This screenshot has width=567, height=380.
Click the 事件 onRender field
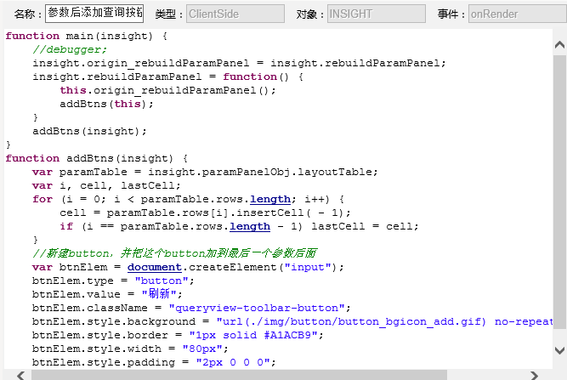point(518,14)
